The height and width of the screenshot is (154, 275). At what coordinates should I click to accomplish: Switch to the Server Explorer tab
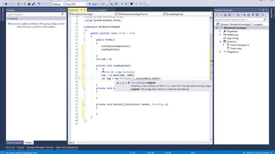pyautogui.click(x=15, y=142)
